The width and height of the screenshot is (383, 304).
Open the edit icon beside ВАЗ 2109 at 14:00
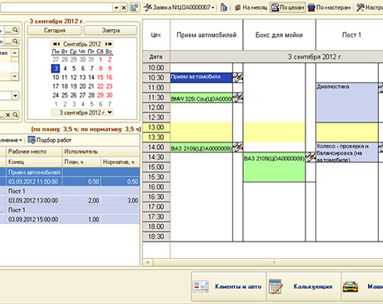(x=238, y=147)
